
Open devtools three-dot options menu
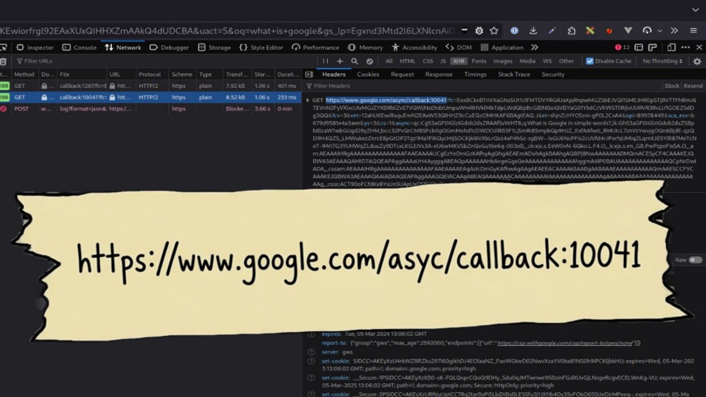tap(685, 47)
